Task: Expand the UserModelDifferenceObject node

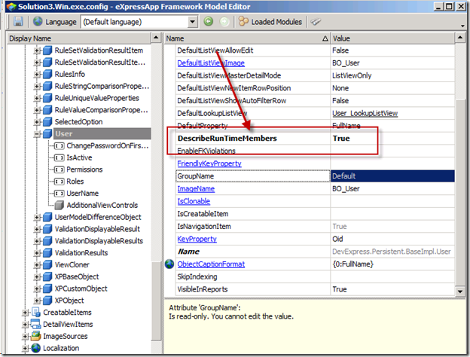Action: pyautogui.click(x=37, y=217)
